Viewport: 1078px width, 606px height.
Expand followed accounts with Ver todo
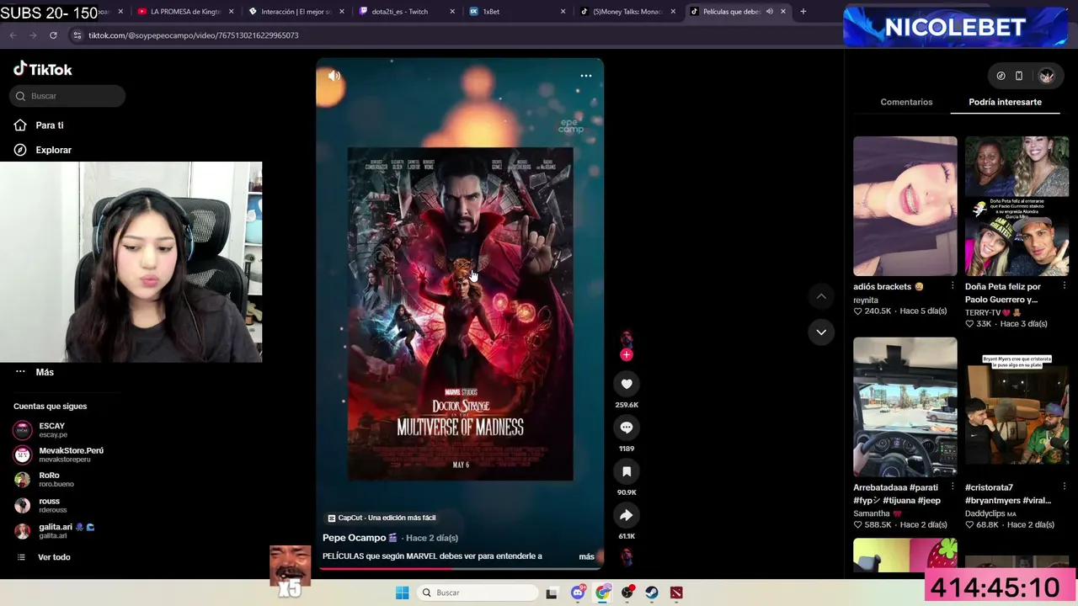54,557
